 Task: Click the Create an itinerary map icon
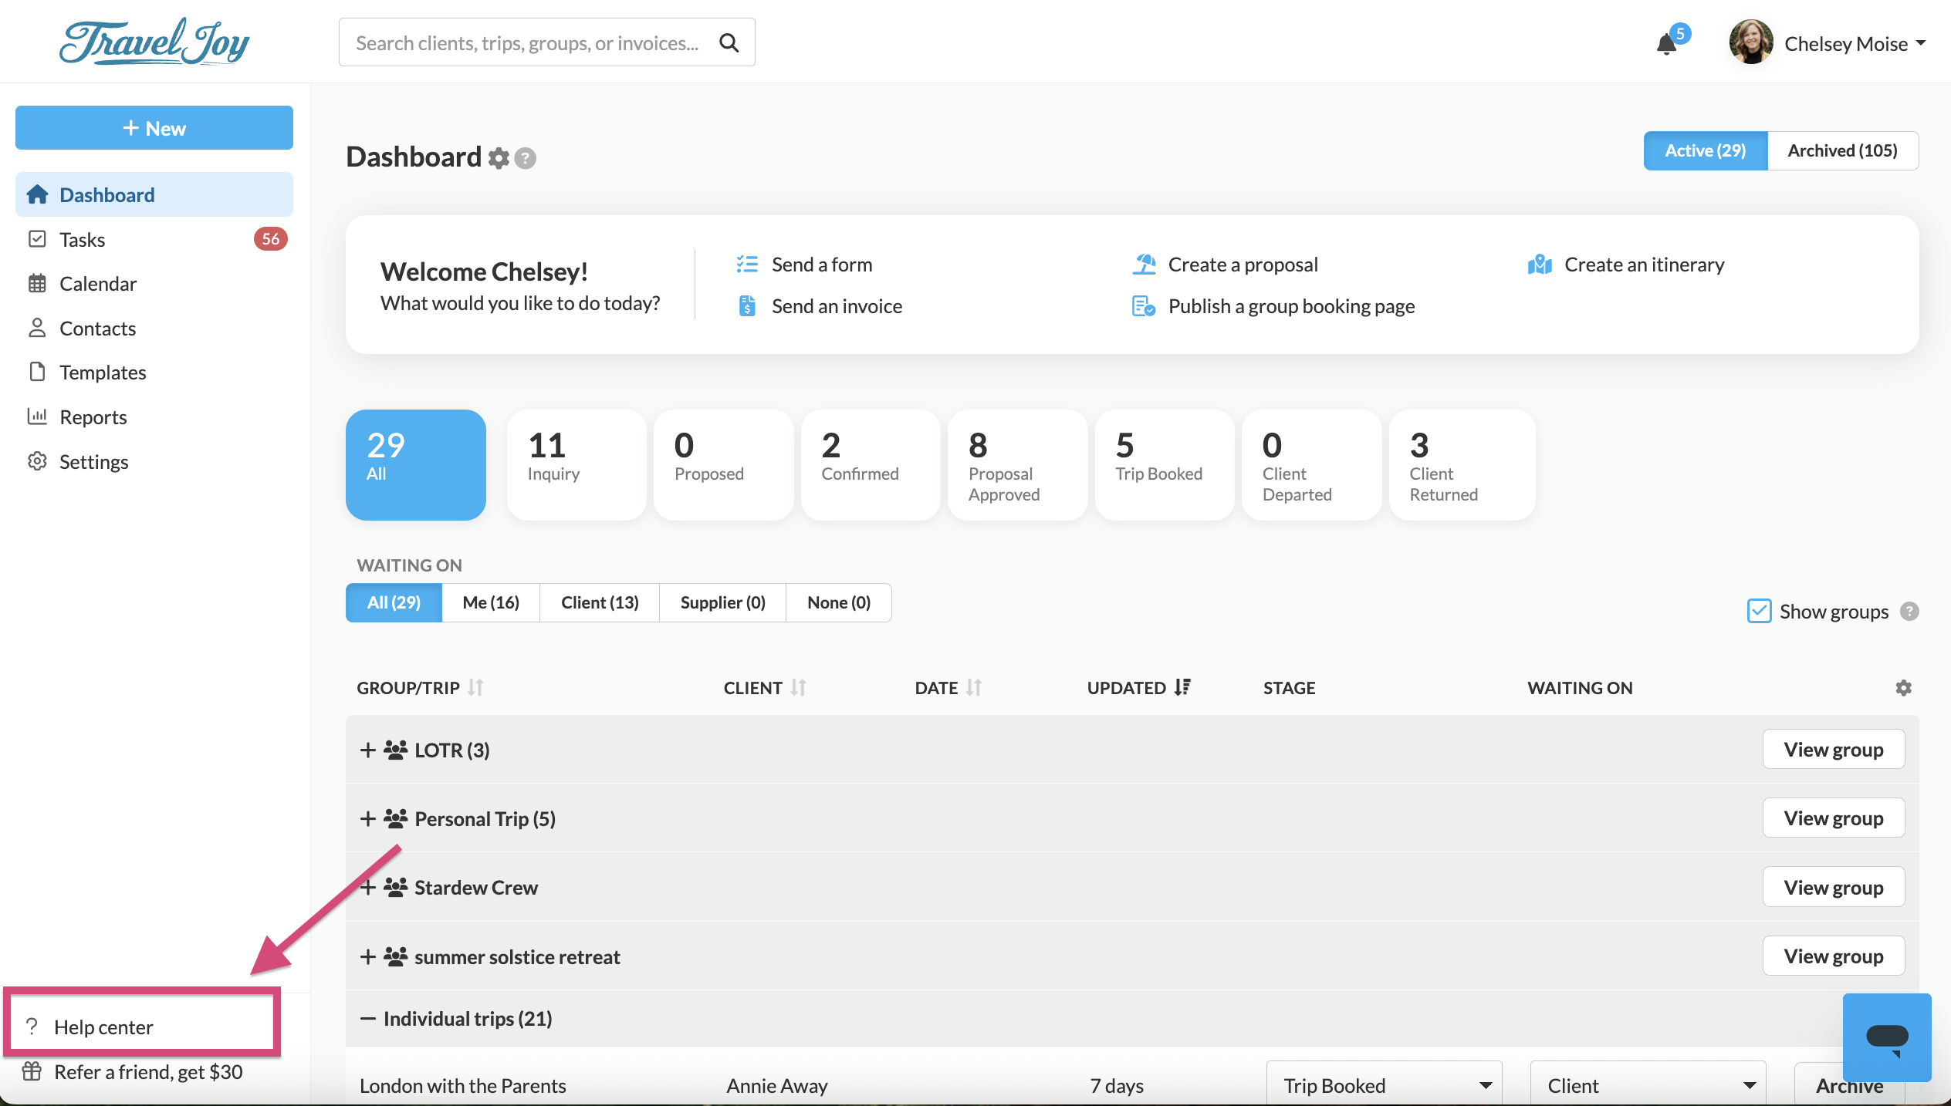coord(1540,265)
